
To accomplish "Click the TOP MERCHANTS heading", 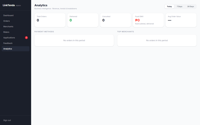I will [x=126, y=32].
